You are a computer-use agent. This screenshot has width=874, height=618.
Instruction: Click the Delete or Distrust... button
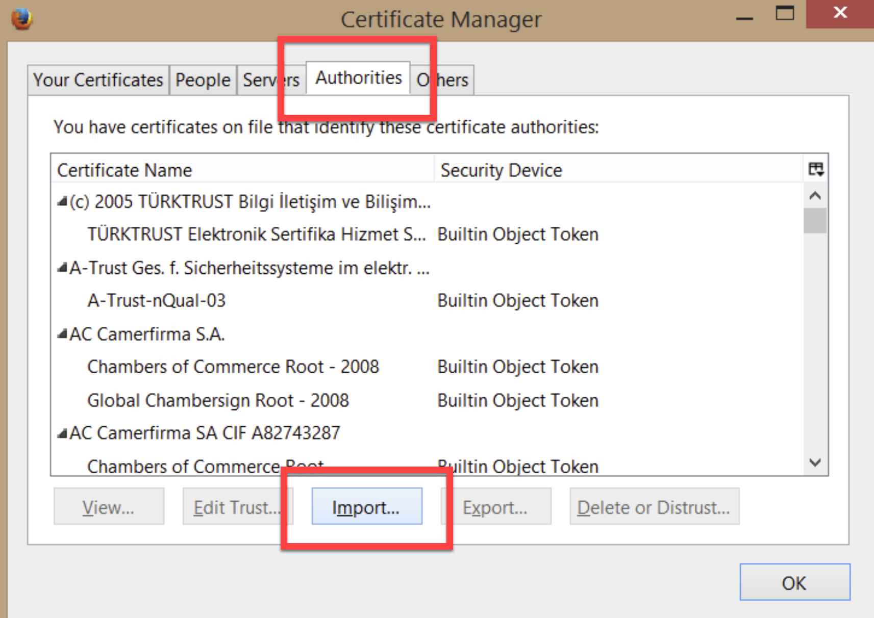[654, 507]
